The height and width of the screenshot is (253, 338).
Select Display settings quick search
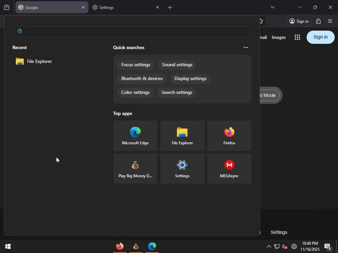pos(190,78)
